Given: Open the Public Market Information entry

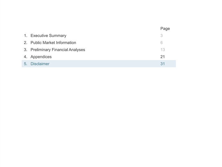Looking at the screenshot, I should click(x=53, y=43).
